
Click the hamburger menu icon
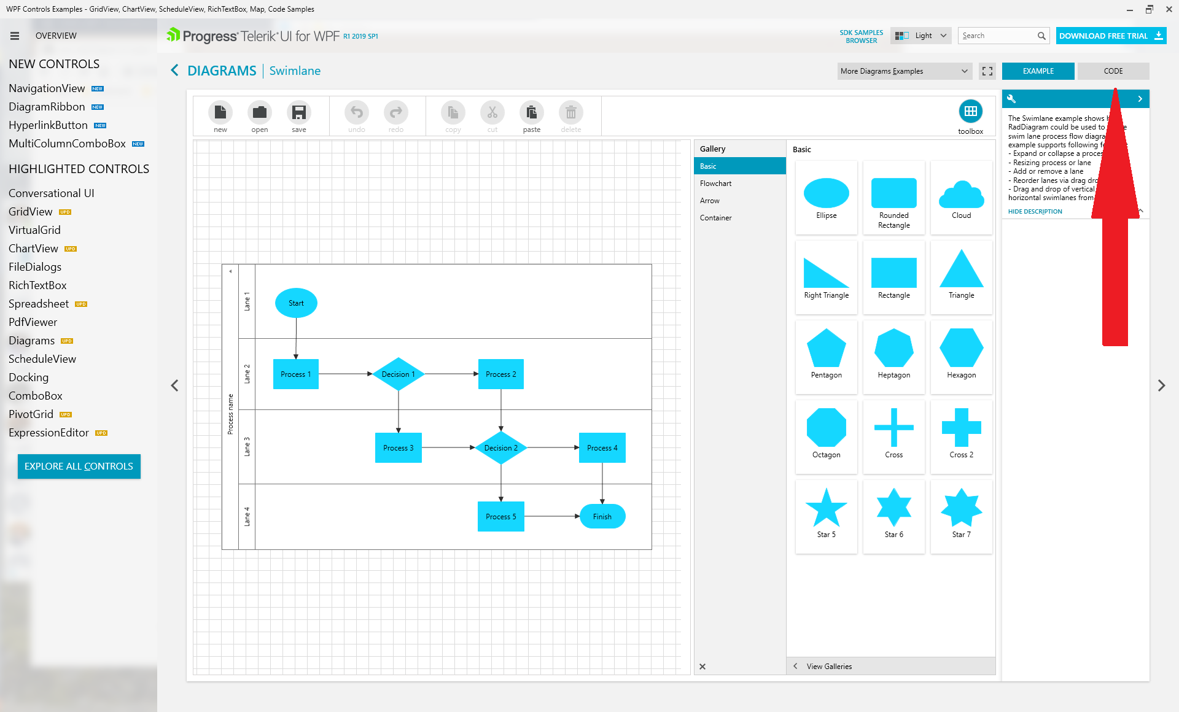[15, 36]
